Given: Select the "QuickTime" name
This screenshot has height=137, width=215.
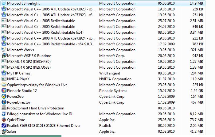Looking at the screenshot, I should [16, 120].
